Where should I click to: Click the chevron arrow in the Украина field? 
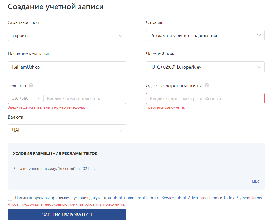point(121,36)
